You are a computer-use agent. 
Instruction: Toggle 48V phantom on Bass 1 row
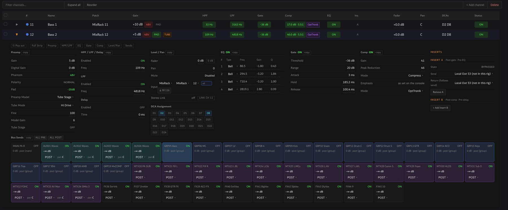pyautogui.click(x=148, y=24)
